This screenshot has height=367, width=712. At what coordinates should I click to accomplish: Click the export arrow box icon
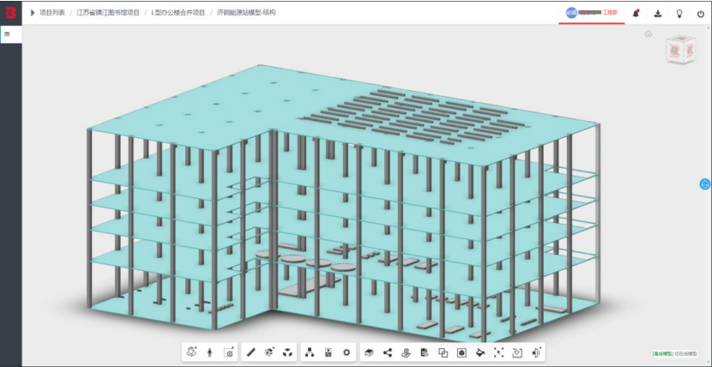[x=517, y=352]
